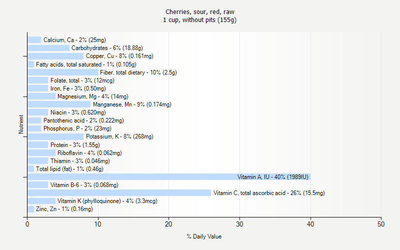400x250 pixels.
Task: Click the x-axis tick label 10
Action: tap(98, 224)
